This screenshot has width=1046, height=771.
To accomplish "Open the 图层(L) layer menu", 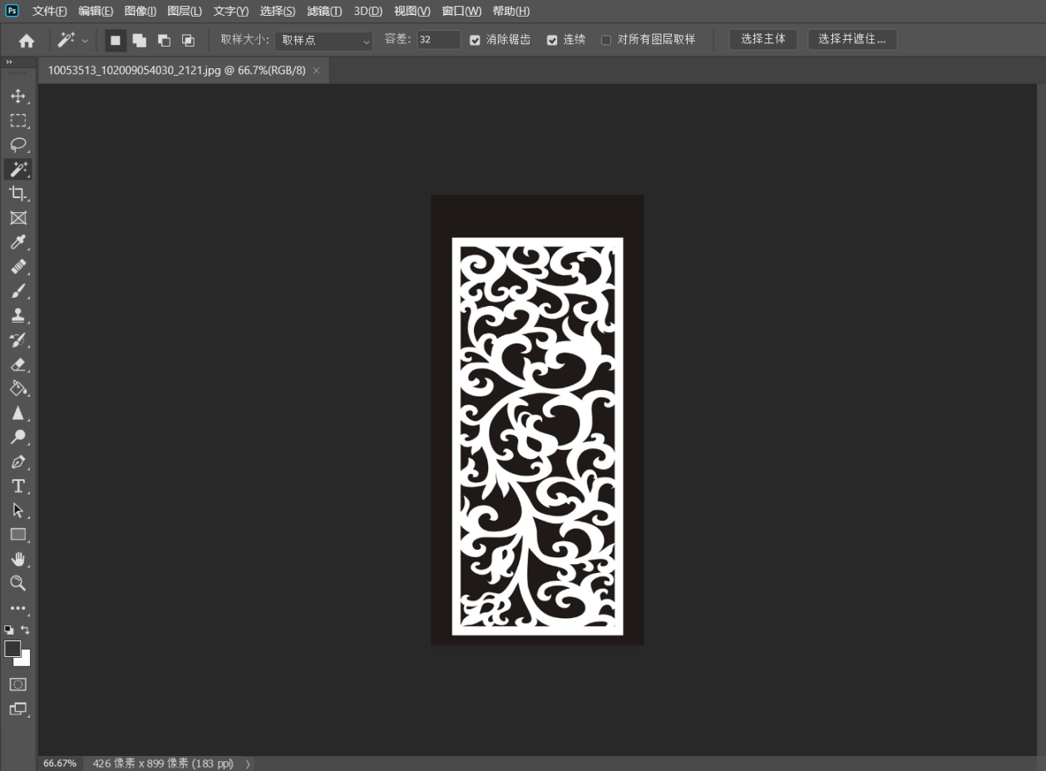I will coord(185,11).
